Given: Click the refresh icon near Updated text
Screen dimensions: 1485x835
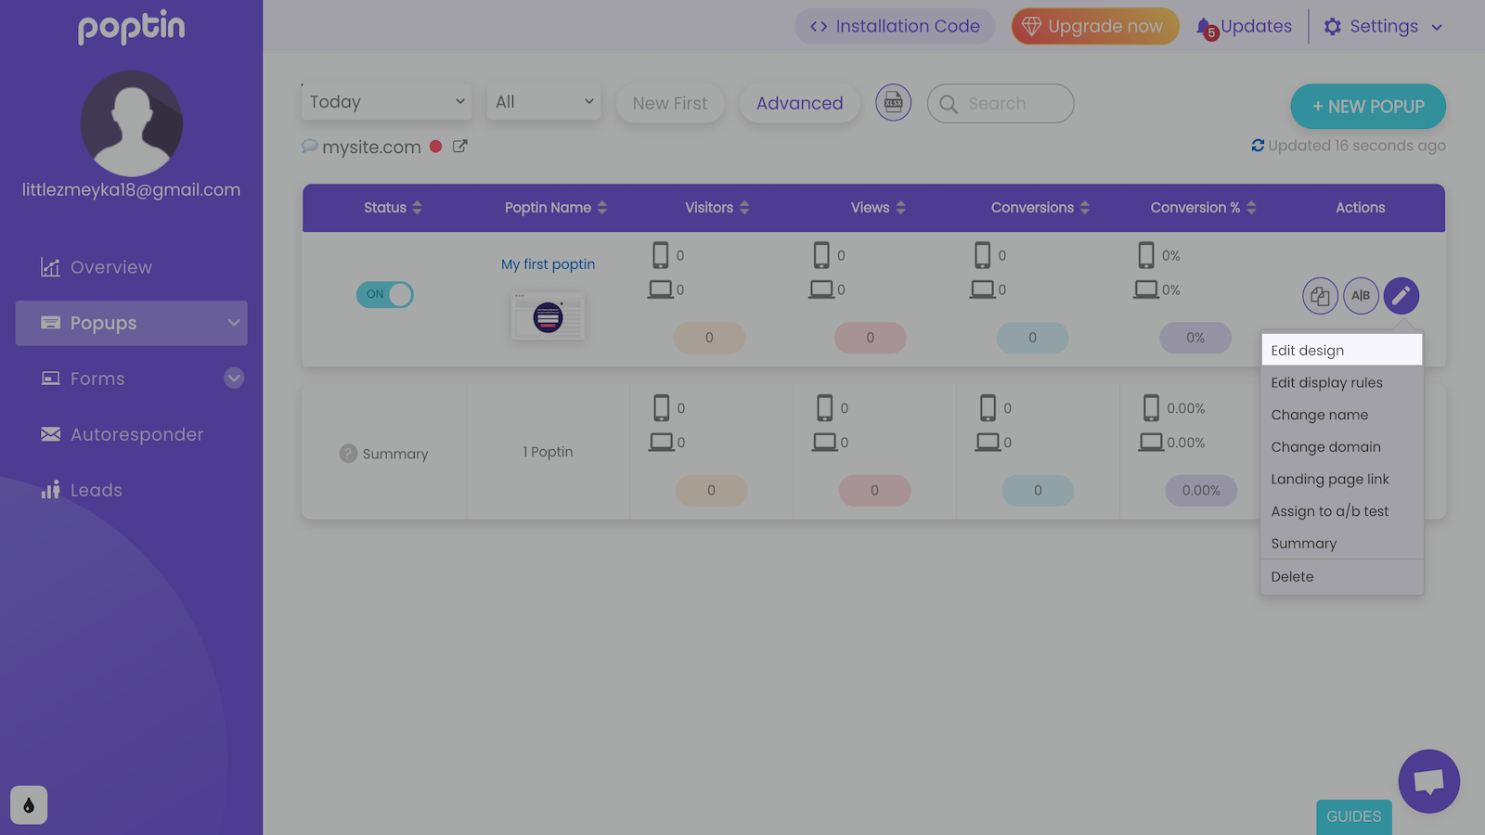Looking at the screenshot, I should tap(1258, 146).
